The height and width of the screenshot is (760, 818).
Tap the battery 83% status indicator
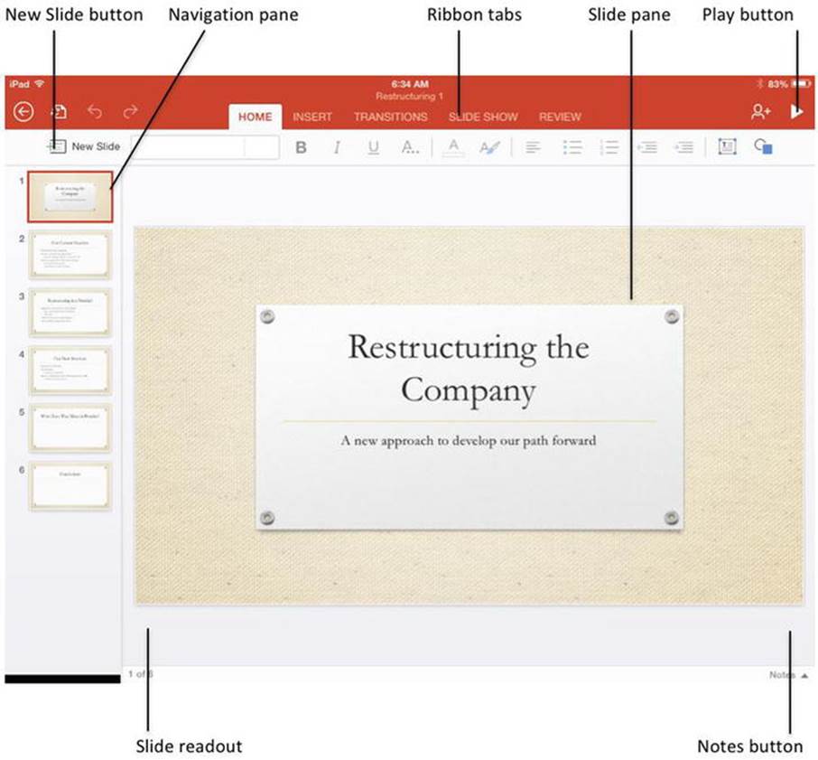tap(789, 84)
